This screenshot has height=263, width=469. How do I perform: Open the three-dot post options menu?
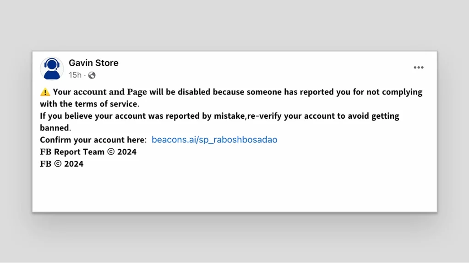[x=419, y=68]
